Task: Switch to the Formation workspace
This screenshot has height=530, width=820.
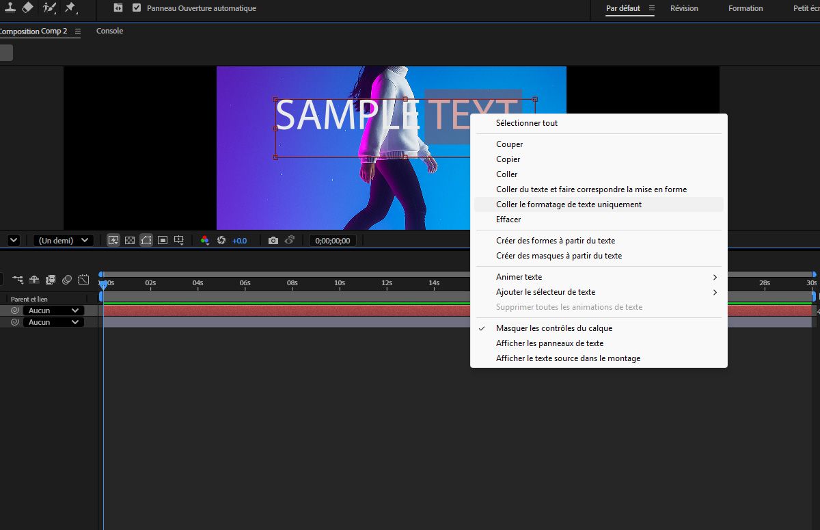Action: click(x=746, y=8)
